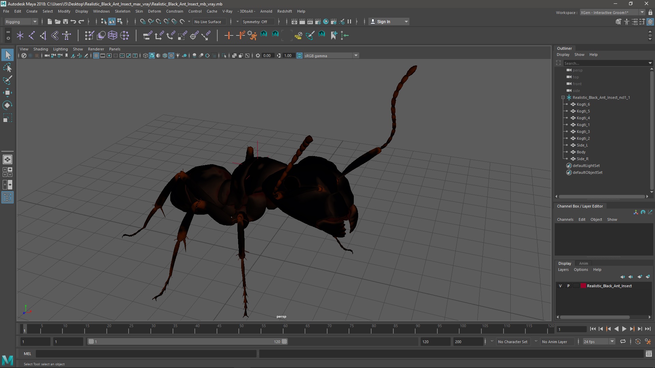Toggle layer visibility V for Realistic_Black_Ant_Insect
The height and width of the screenshot is (368, 655).
pyautogui.click(x=560, y=286)
